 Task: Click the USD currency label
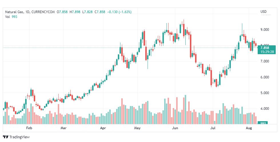click(x=263, y=12)
